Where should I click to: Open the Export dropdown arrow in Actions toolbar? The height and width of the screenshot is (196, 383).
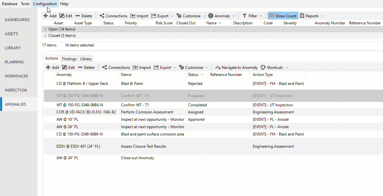[x=175, y=68]
